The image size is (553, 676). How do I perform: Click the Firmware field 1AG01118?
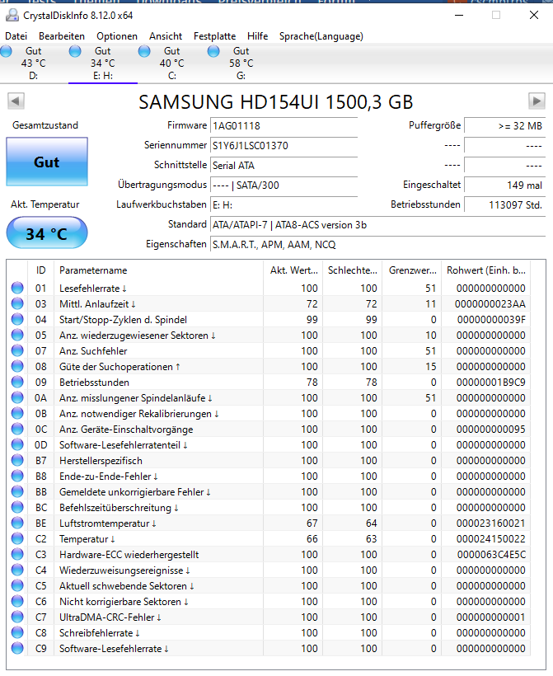click(x=284, y=126)
